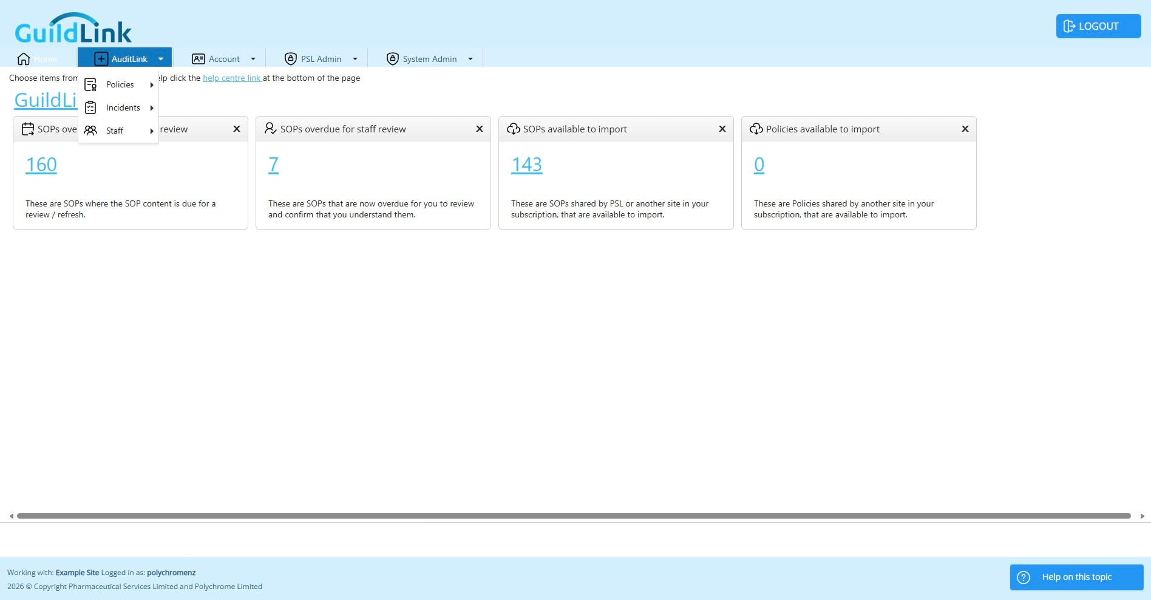
Task: Follow the help centre link
Action: coord(231,78)
